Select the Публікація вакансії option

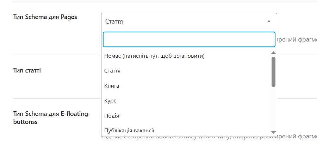130,131
